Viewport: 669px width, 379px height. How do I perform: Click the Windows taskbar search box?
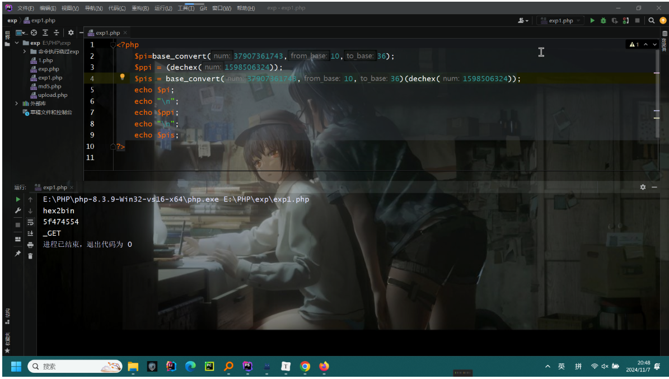76,366
